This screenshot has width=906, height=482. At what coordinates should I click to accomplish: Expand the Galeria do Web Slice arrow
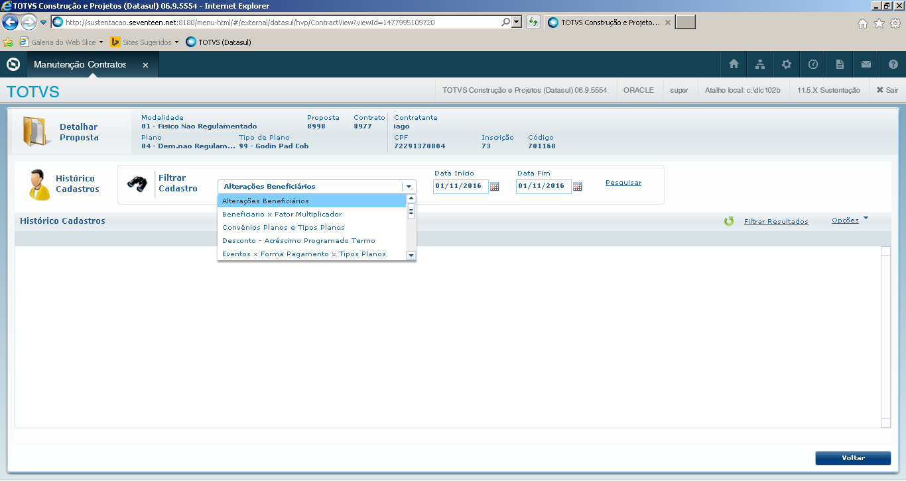[101, 42]
